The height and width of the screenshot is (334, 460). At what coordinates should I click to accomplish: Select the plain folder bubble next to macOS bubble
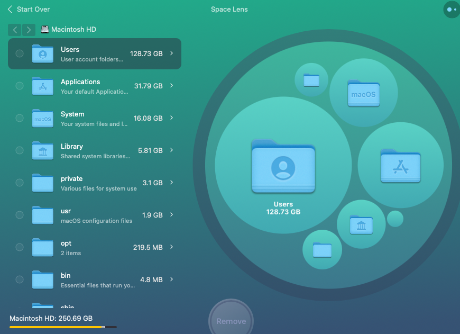[x=311, y=80]
